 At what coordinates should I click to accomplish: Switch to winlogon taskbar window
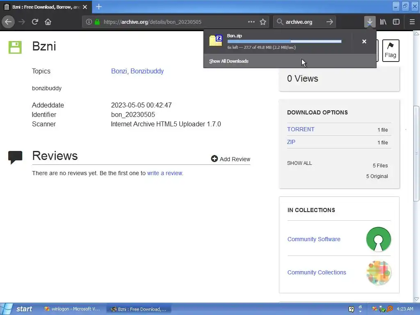72,309
